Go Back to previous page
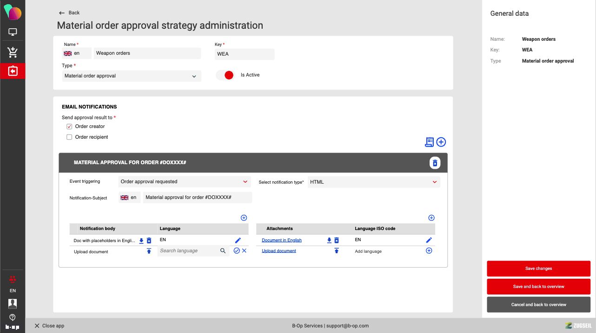 pyautogui.click(x=69, y=13)
